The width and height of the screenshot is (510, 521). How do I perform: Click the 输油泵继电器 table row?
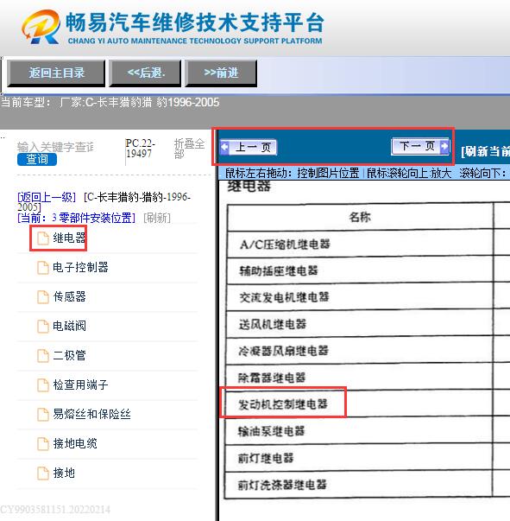[359, 431]
